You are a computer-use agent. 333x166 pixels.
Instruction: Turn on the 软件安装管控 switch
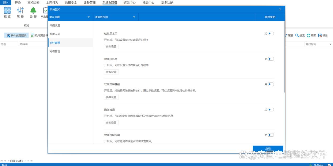pos(271,84)
